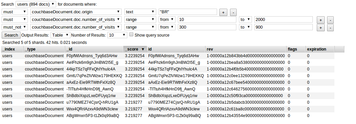Sort by the id column header
This screenshot has height=124, width=356.
[176, 49]
